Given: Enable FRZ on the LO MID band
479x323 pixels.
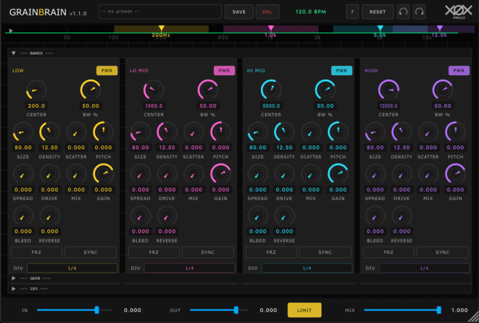Looking at the screenshot, I should pyautogui.click(x=154, y=252).
